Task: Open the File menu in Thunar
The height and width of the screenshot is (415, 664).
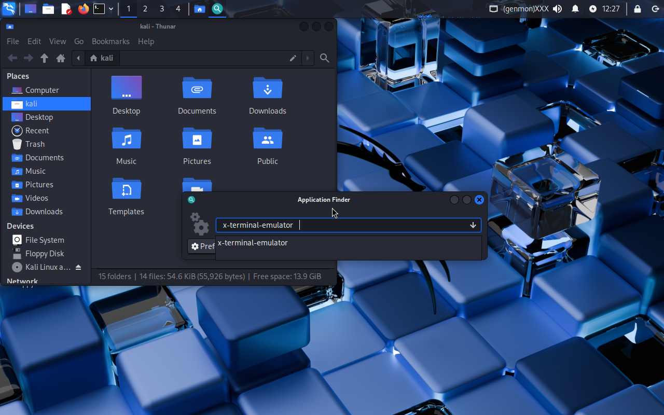Action: pyautogui.click(x=13, y=41)
